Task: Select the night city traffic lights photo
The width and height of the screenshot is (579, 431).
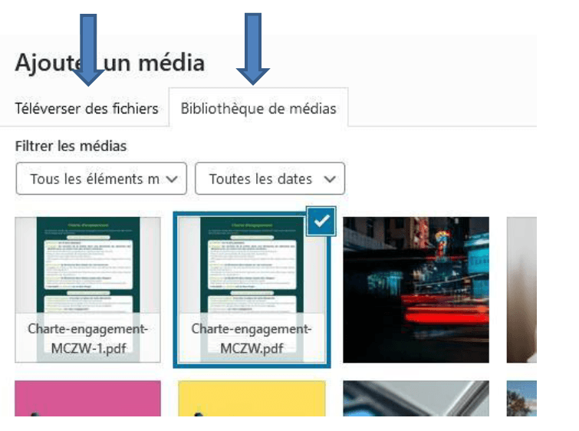Action: tap(415, 289)
